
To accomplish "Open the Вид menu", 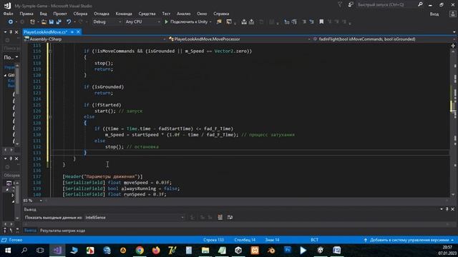I will click(43, 14).
